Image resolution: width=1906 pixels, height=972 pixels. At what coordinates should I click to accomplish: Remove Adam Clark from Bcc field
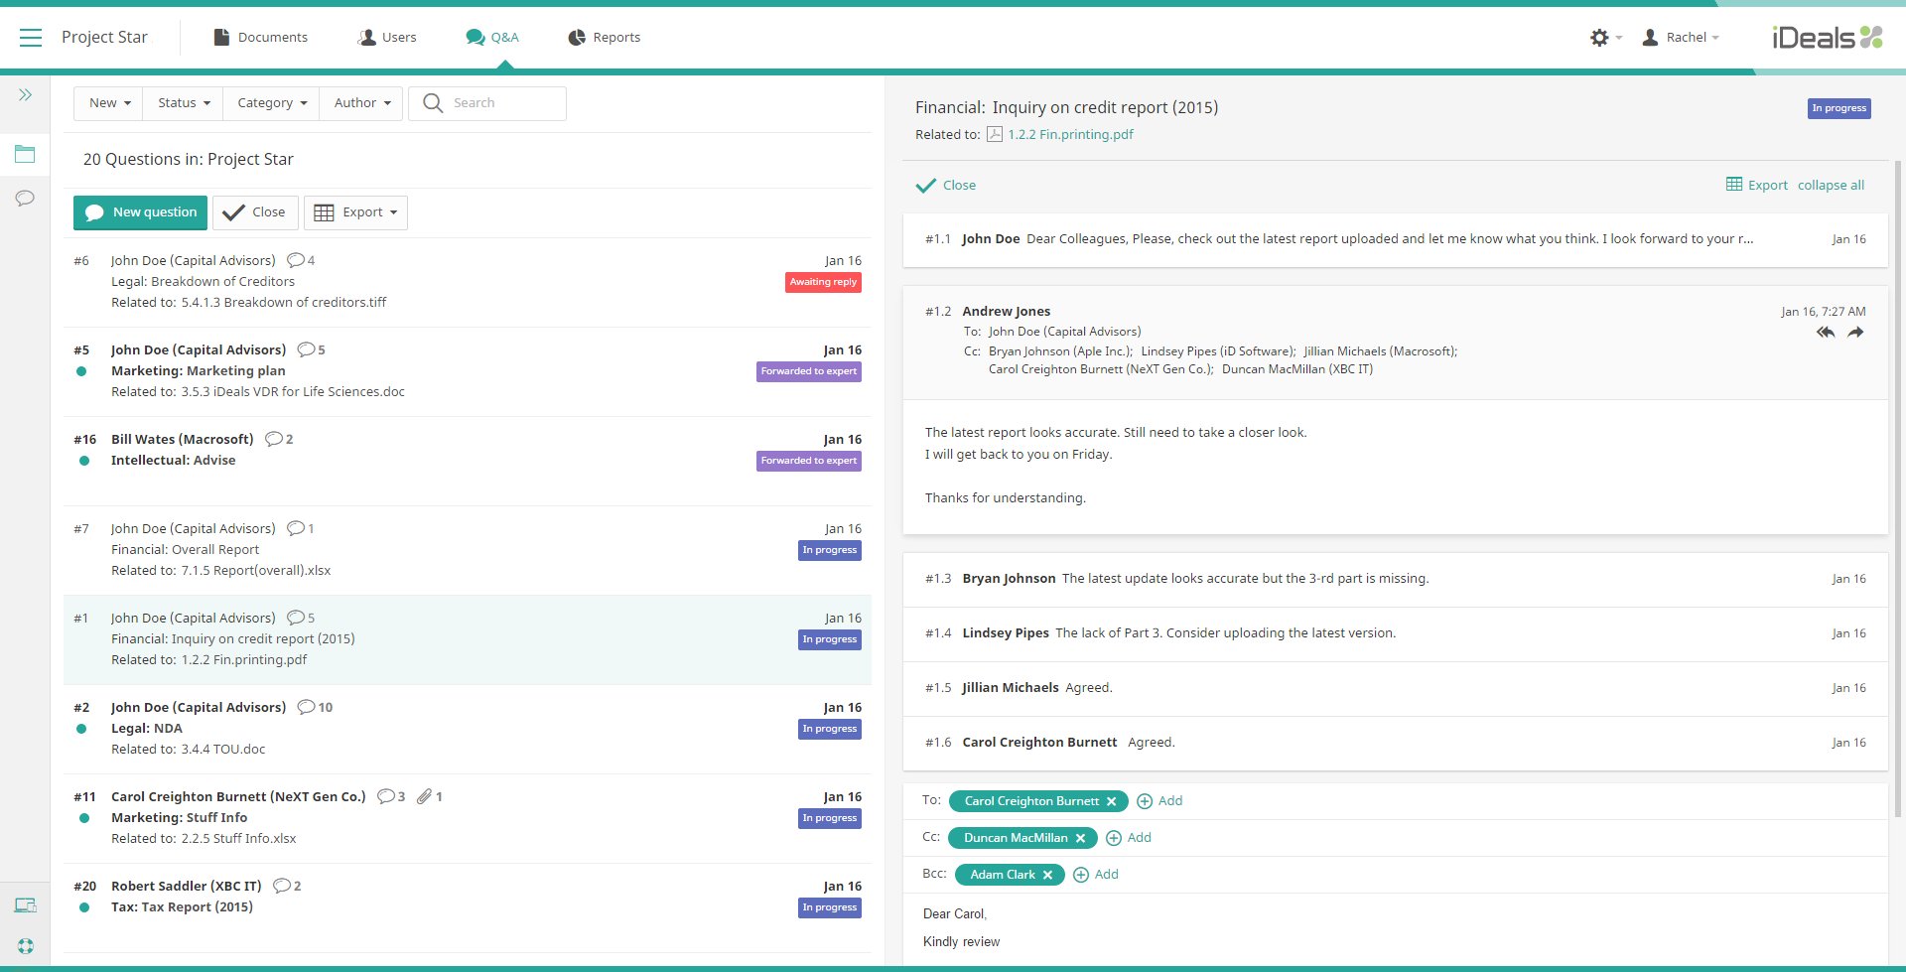[x=1047, y=875]
